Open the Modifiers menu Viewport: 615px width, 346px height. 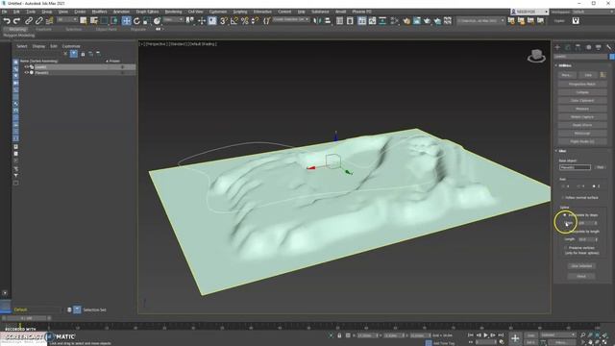click(99, 12)
